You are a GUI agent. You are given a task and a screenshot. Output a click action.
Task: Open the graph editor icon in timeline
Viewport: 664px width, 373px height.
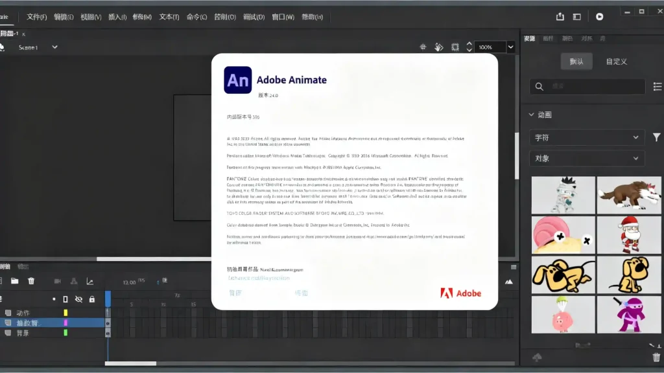click(90, 282)
